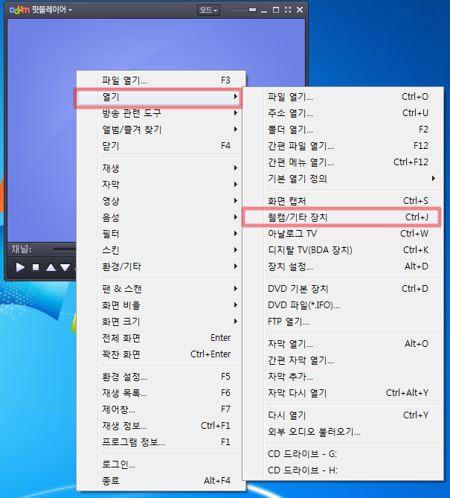Screen dimensions: 450x498
Task: Select 꽉찬 화면 menu item
Action: point(161,354)
